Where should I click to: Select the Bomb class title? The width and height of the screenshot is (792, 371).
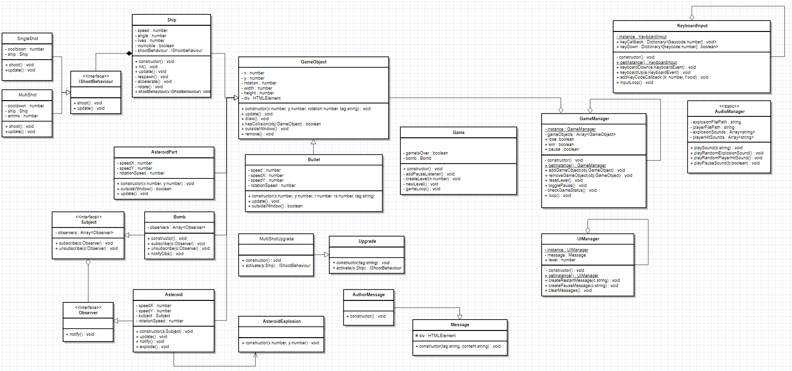(x=179, y=217)
